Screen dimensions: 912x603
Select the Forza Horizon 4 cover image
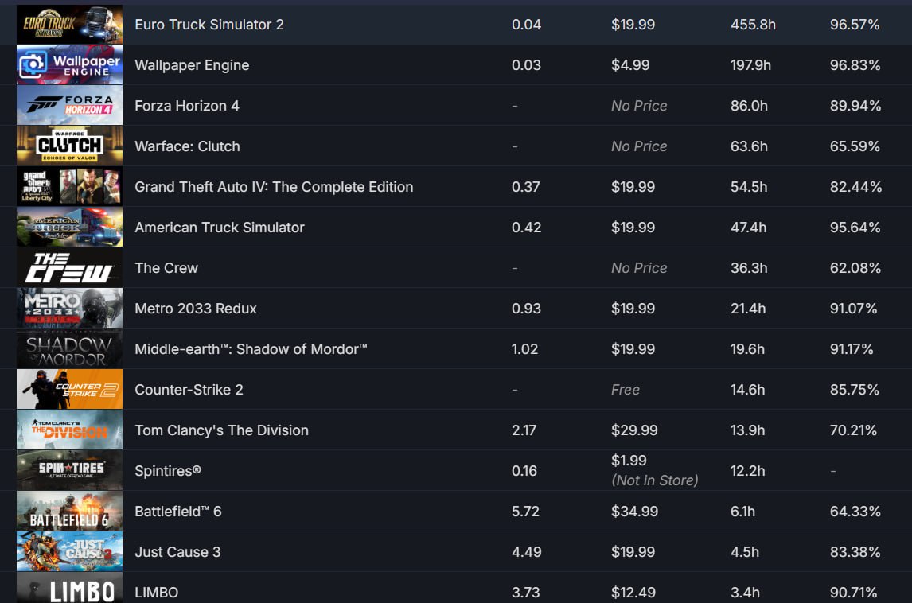[69, 105]
